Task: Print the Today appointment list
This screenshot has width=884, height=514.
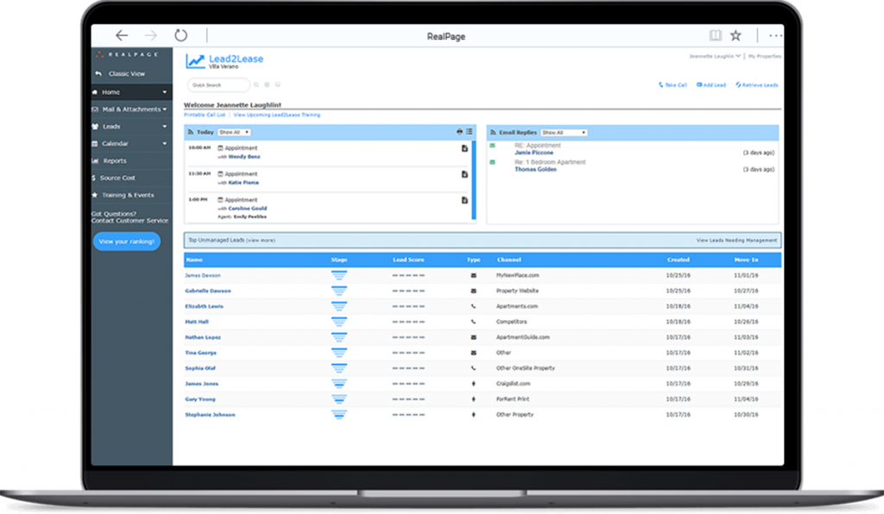Action: 458,131
